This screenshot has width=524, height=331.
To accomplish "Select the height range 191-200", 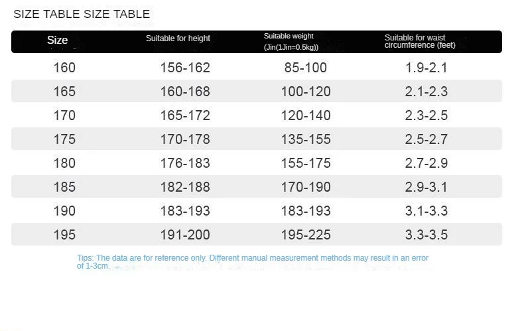I will coord(185,235).
